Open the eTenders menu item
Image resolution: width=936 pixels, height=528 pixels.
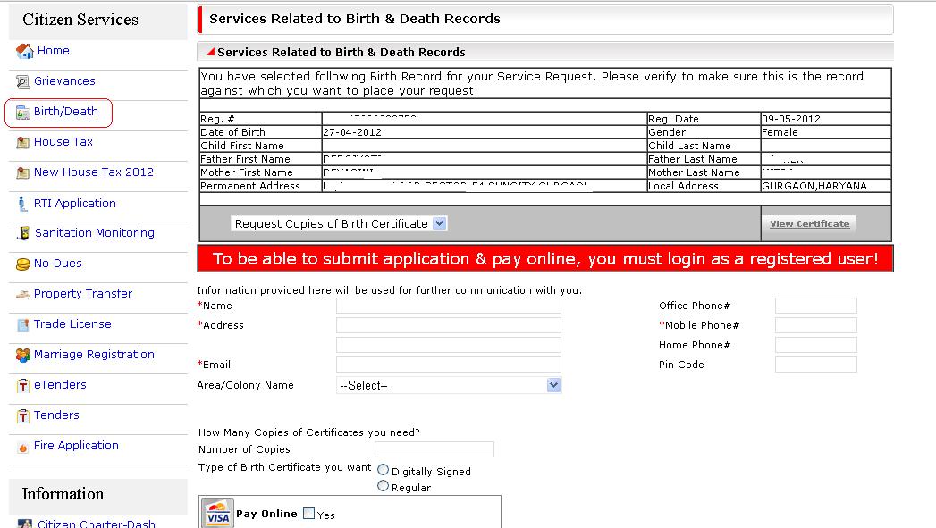click(60, 385)
